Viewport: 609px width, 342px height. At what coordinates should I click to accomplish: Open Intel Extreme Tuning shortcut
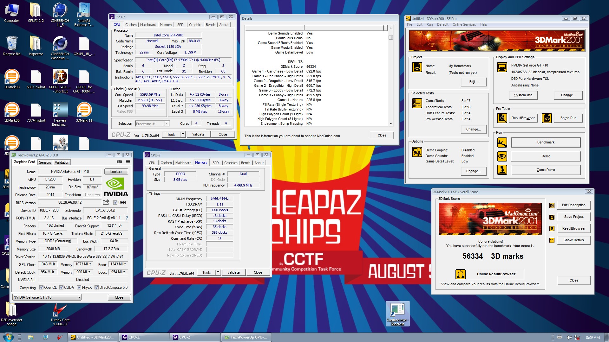(x=84, y=14)
